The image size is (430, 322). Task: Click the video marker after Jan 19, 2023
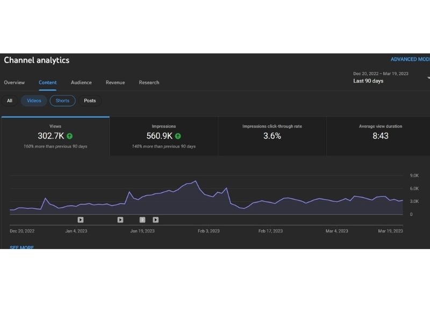click(x=156, y=220)
